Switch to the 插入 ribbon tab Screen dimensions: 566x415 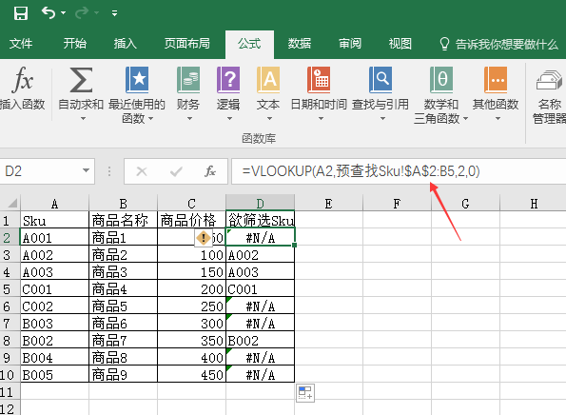pos(126,44)
